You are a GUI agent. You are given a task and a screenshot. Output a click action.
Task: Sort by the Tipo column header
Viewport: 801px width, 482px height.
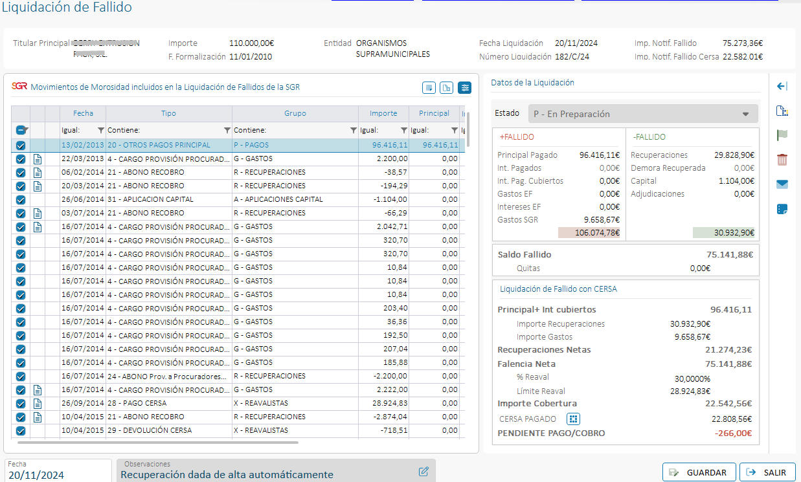pyautogui.click(x=168, y=113)
